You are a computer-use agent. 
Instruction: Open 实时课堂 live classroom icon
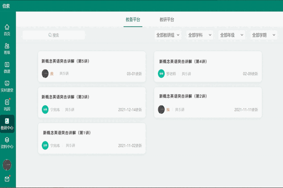click(x=7, y=83)
